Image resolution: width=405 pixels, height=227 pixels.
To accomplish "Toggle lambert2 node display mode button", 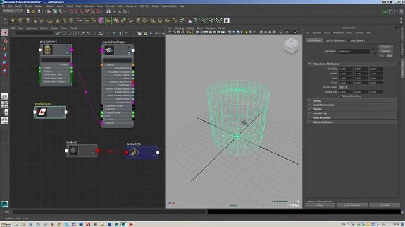I will coord(93,153).
